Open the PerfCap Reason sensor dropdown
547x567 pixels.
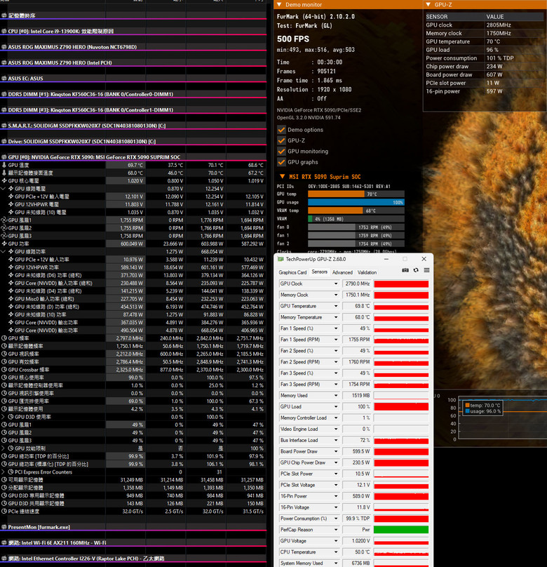pos(336,530)
